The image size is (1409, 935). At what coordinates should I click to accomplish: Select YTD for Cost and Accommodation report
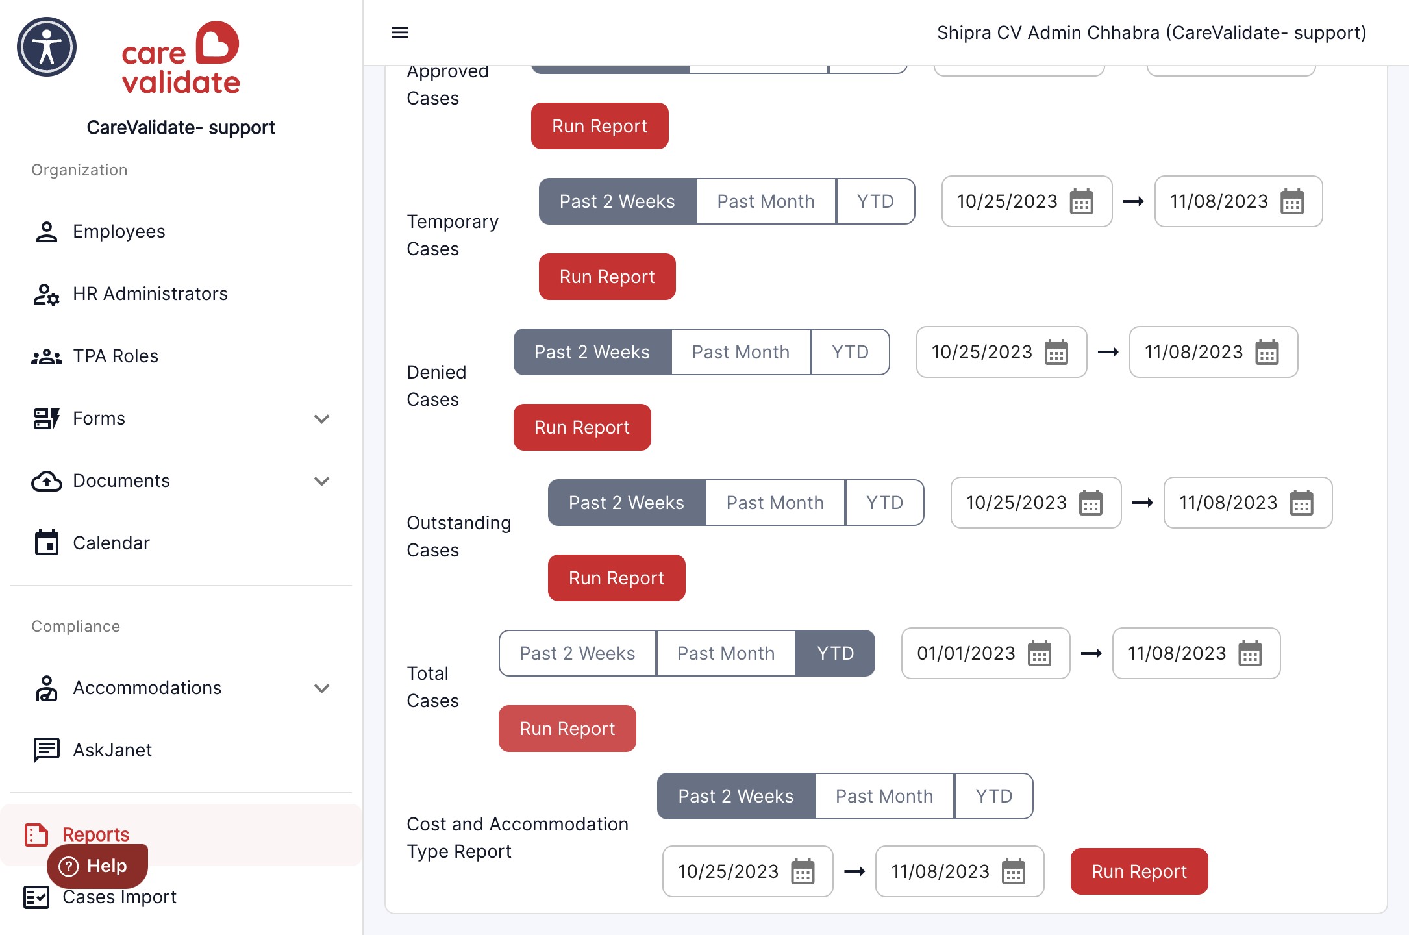[993, 796]
